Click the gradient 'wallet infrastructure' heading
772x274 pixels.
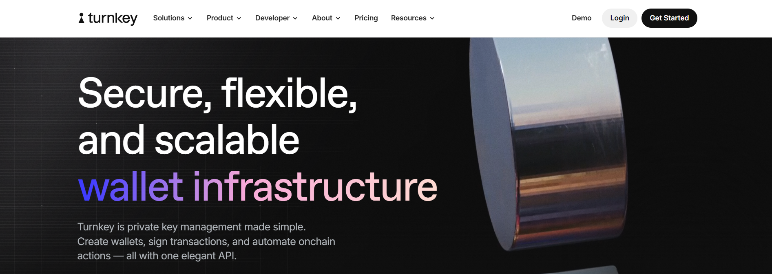257,187
